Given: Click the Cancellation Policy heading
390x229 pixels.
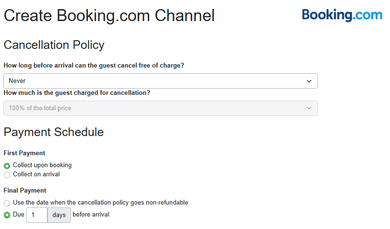Looking at the screenshot, I should coord(54,45).
